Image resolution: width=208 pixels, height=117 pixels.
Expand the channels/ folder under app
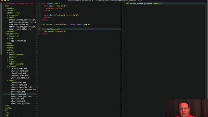11,11
